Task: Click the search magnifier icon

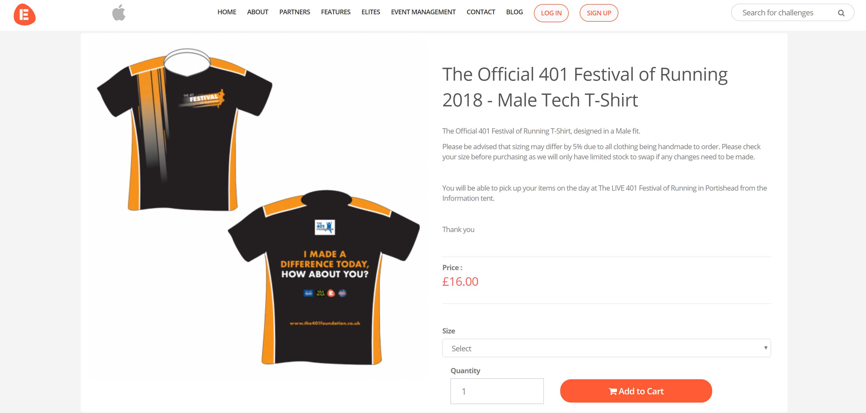Action: coord(841,13)
